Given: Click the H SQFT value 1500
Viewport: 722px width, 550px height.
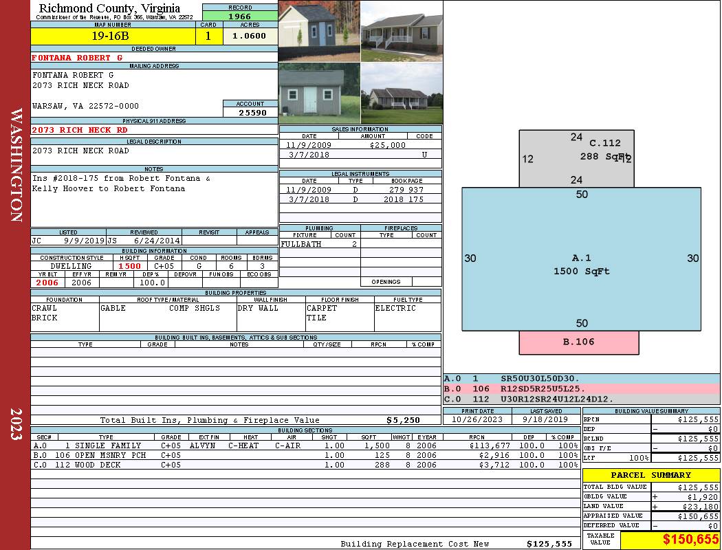Looking at the screenshot, I should pyautogui.click(x=129, y=266).
